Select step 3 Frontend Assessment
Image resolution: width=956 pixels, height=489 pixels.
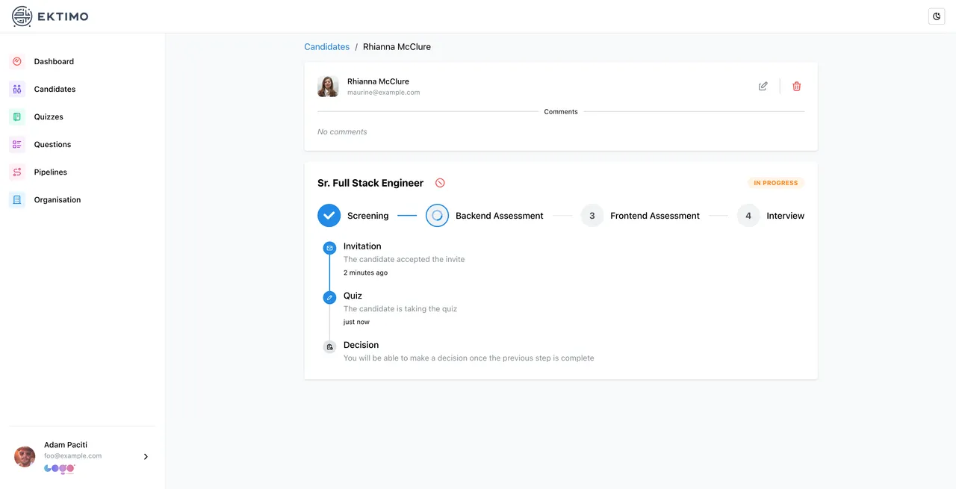tap(592, 216)
